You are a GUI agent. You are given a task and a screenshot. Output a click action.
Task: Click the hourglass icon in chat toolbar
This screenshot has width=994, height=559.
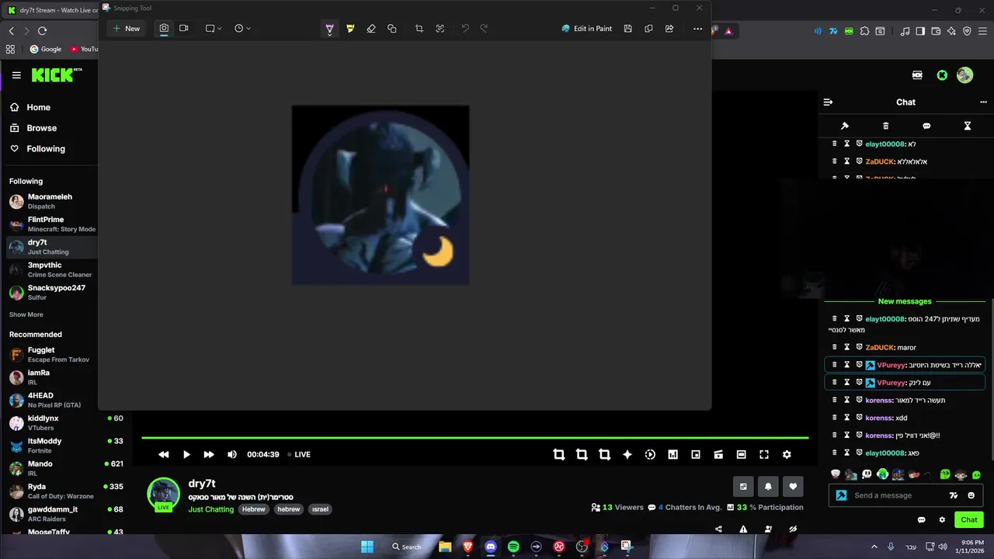[968, 126]
